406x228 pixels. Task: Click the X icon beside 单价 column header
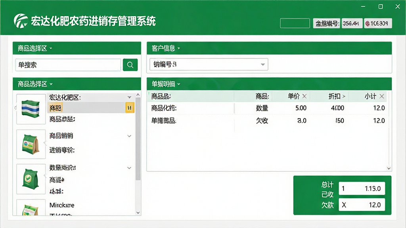coord(304,97)
